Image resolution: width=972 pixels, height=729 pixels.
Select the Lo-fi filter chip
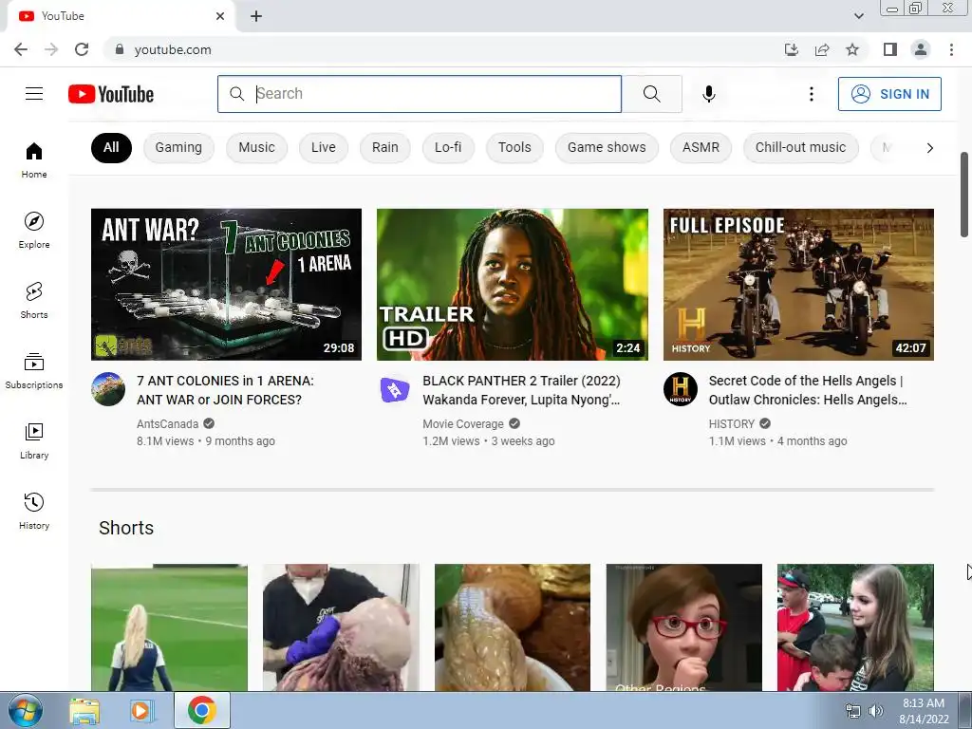[448, 147]
